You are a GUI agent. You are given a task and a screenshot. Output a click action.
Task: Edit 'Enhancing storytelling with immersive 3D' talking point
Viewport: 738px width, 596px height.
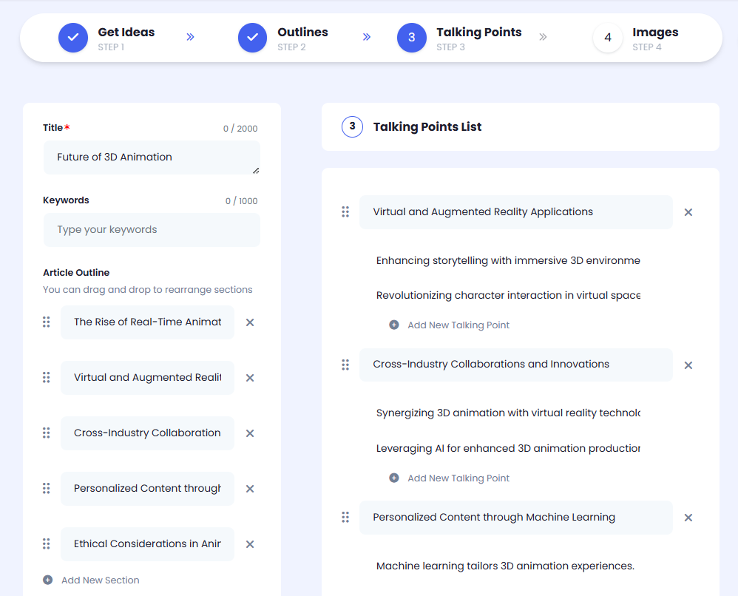pos(507,261)
